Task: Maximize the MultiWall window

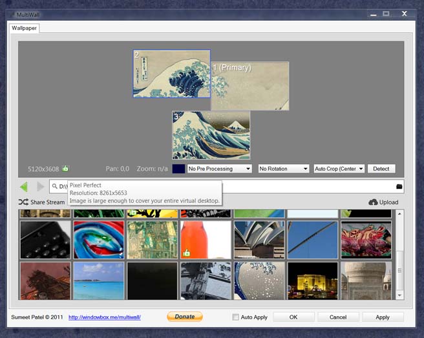Action: [x=386, y=14]
